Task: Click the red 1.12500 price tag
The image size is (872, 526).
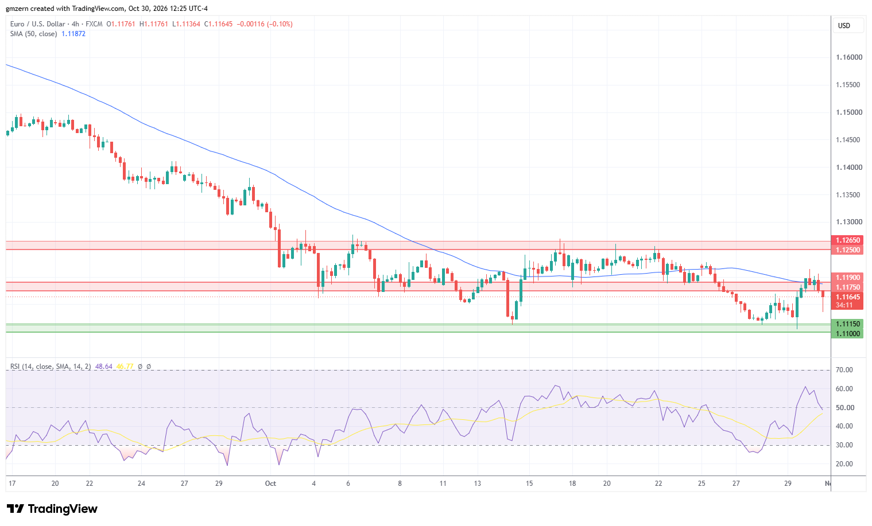Action: point(847,250)
